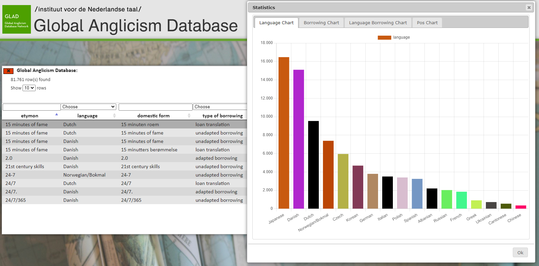Select the Language Chart tab
Image resolution: width=539 pixels, height=266 pixels.
click(276, 23)
